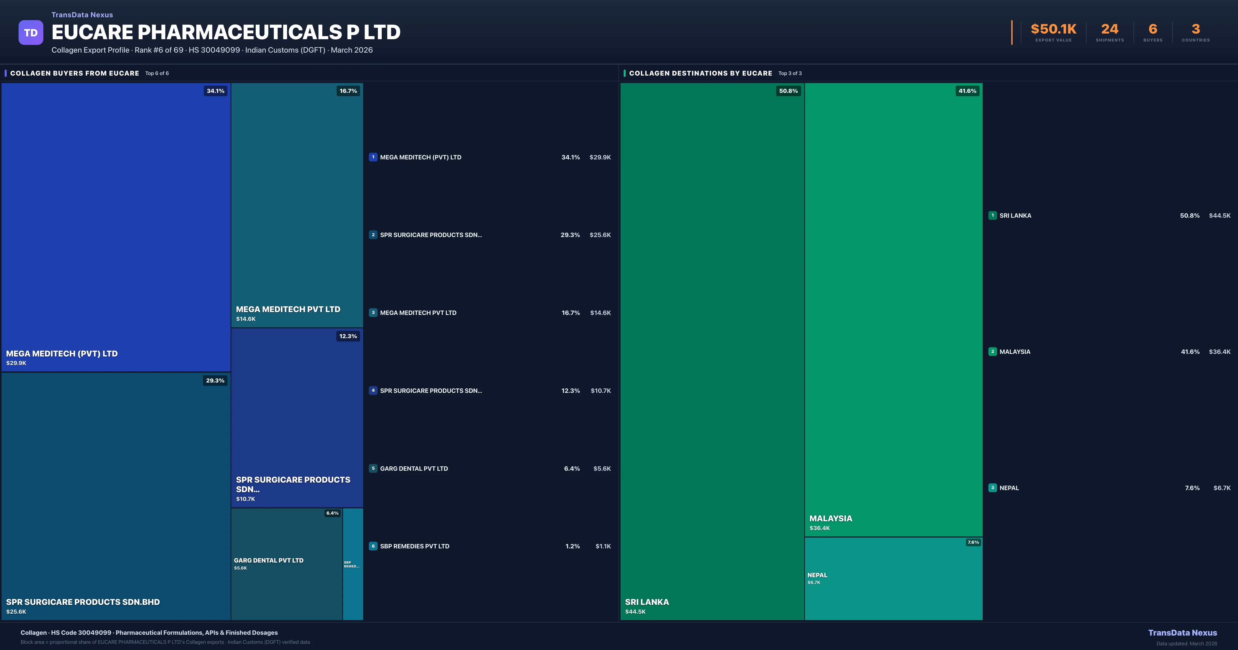Viewport: 1238px width, 650px height.
Task: Click the small SBP REMED... treemap tile
Action: 353,563
